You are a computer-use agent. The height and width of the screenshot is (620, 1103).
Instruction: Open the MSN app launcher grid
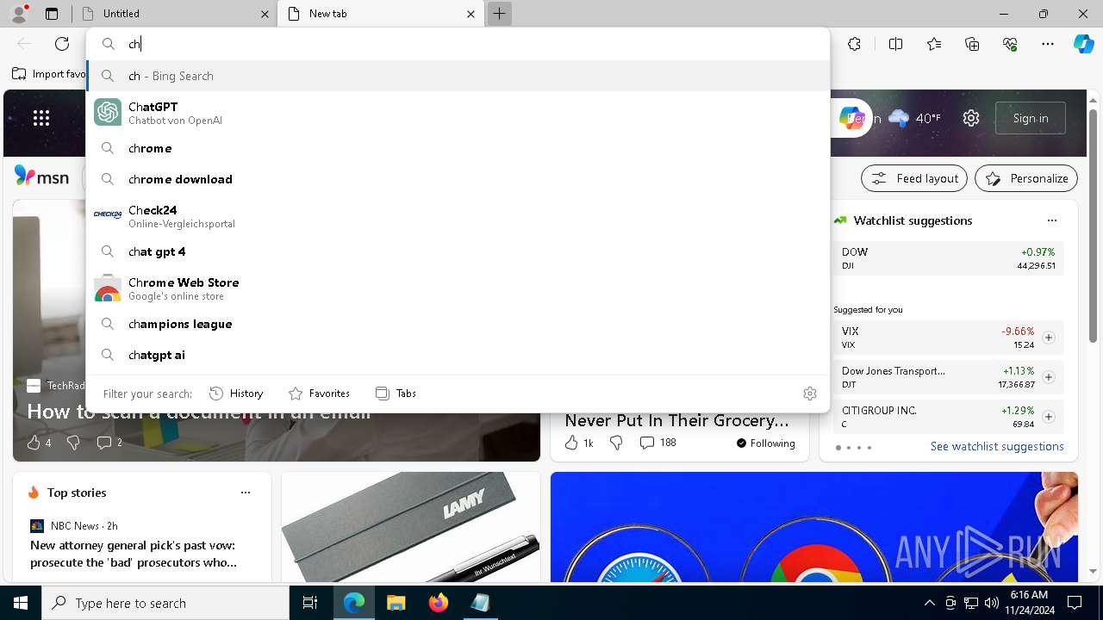(41, 118)
